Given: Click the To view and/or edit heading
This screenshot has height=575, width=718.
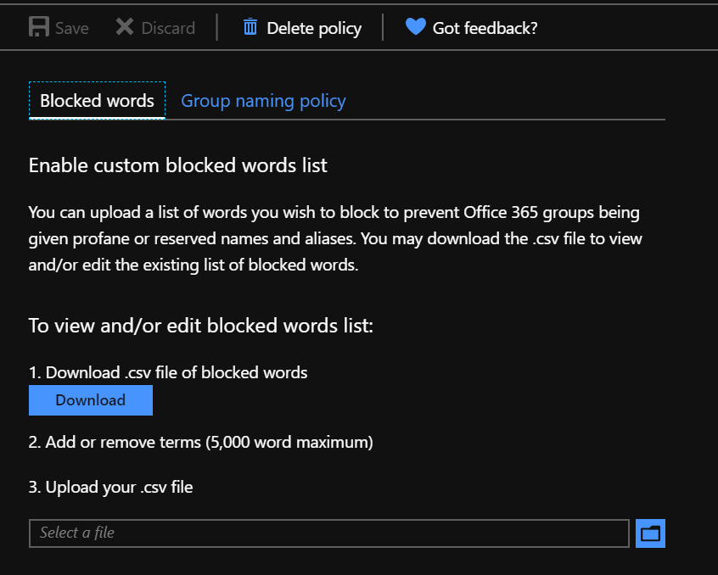Looking at the screenshot, I should click(200, 326).
